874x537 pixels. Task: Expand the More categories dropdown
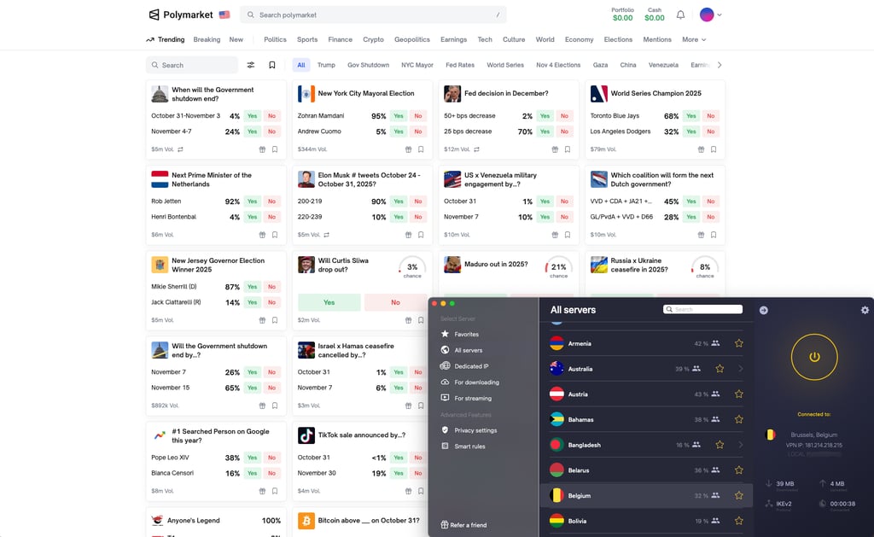click(x=694, y=39)
